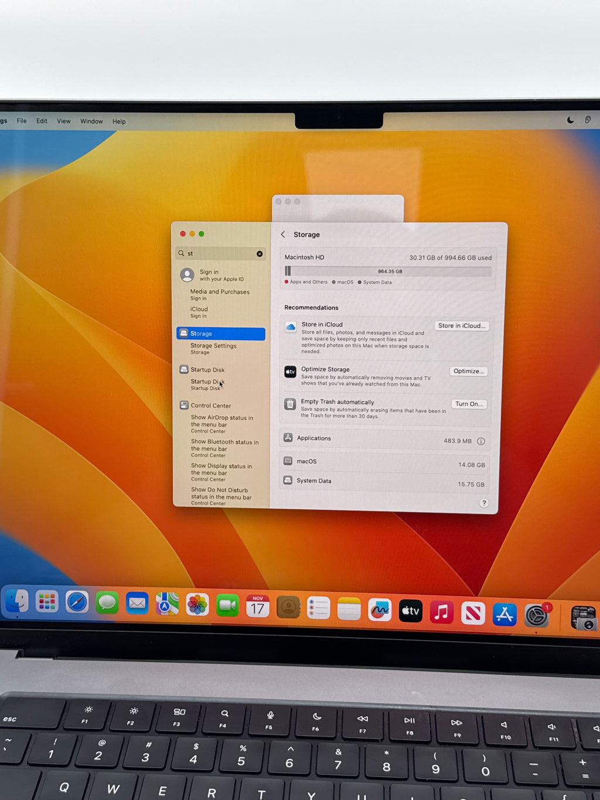The image size is (600, 800).
Task: Open the Help menu
Action: [119, 121]
